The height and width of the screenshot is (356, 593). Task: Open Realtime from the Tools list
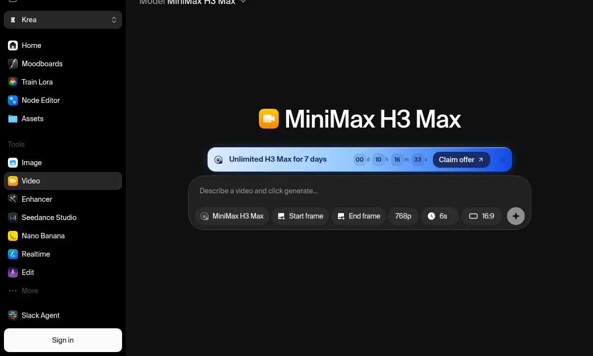point(63,254)
